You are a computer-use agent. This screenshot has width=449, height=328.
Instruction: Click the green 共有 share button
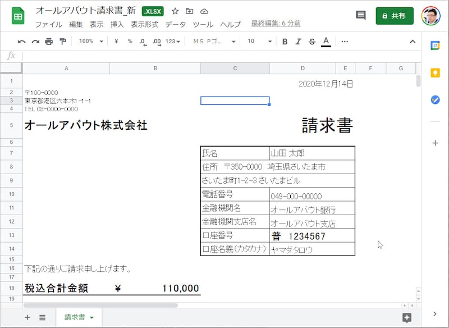[395, 16]
